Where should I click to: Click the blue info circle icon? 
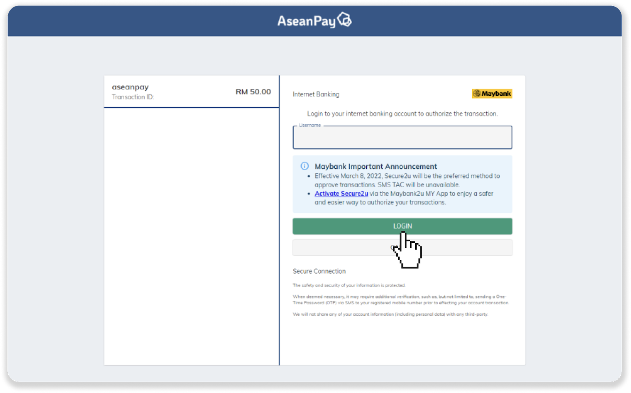[x=304, y=166]
